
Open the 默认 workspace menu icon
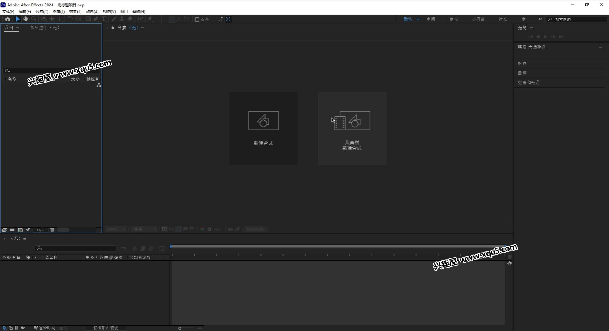pyautogui.click(x=418, y=19)
